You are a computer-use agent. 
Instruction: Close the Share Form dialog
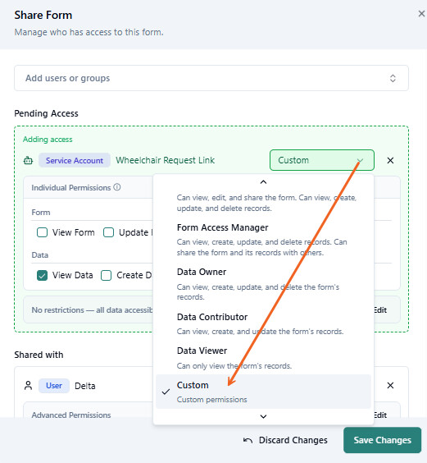(421, 14)
